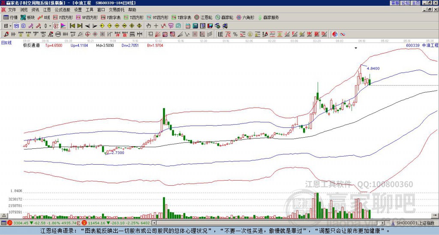
Task: Click the save floppy disk icon
Action: (x=210, y=26)
